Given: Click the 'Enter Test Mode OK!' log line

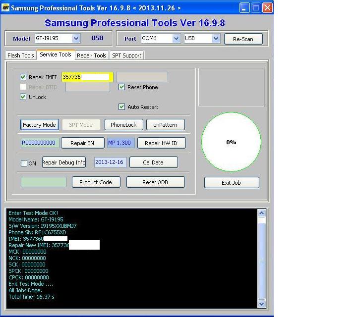Looking at the screenshot, I should coord(33,213).
